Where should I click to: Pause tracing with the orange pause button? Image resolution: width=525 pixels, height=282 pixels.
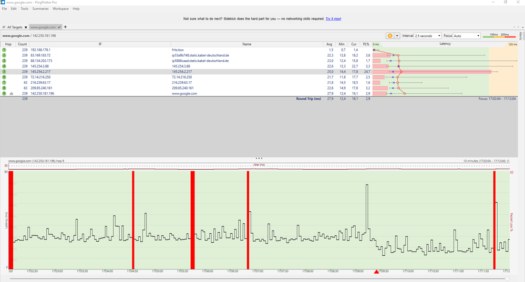pyautogui.click(x=390, y=36)
